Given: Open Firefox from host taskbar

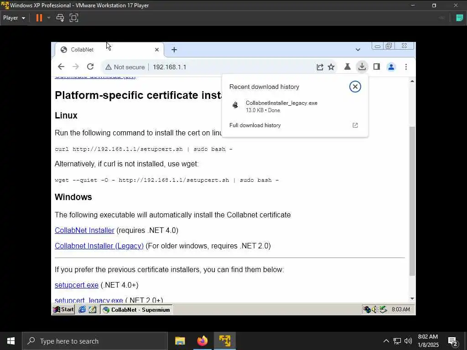Looking at the screenshot, I should tap(202, 341).
